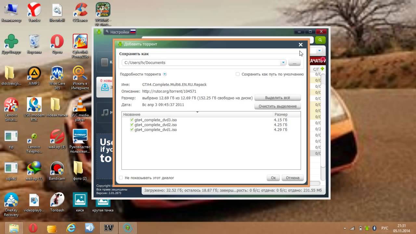The height and width of the screenshot is (234, 416).
Task: Click the 4.15 Гб size value
Action: coord(280,120)
